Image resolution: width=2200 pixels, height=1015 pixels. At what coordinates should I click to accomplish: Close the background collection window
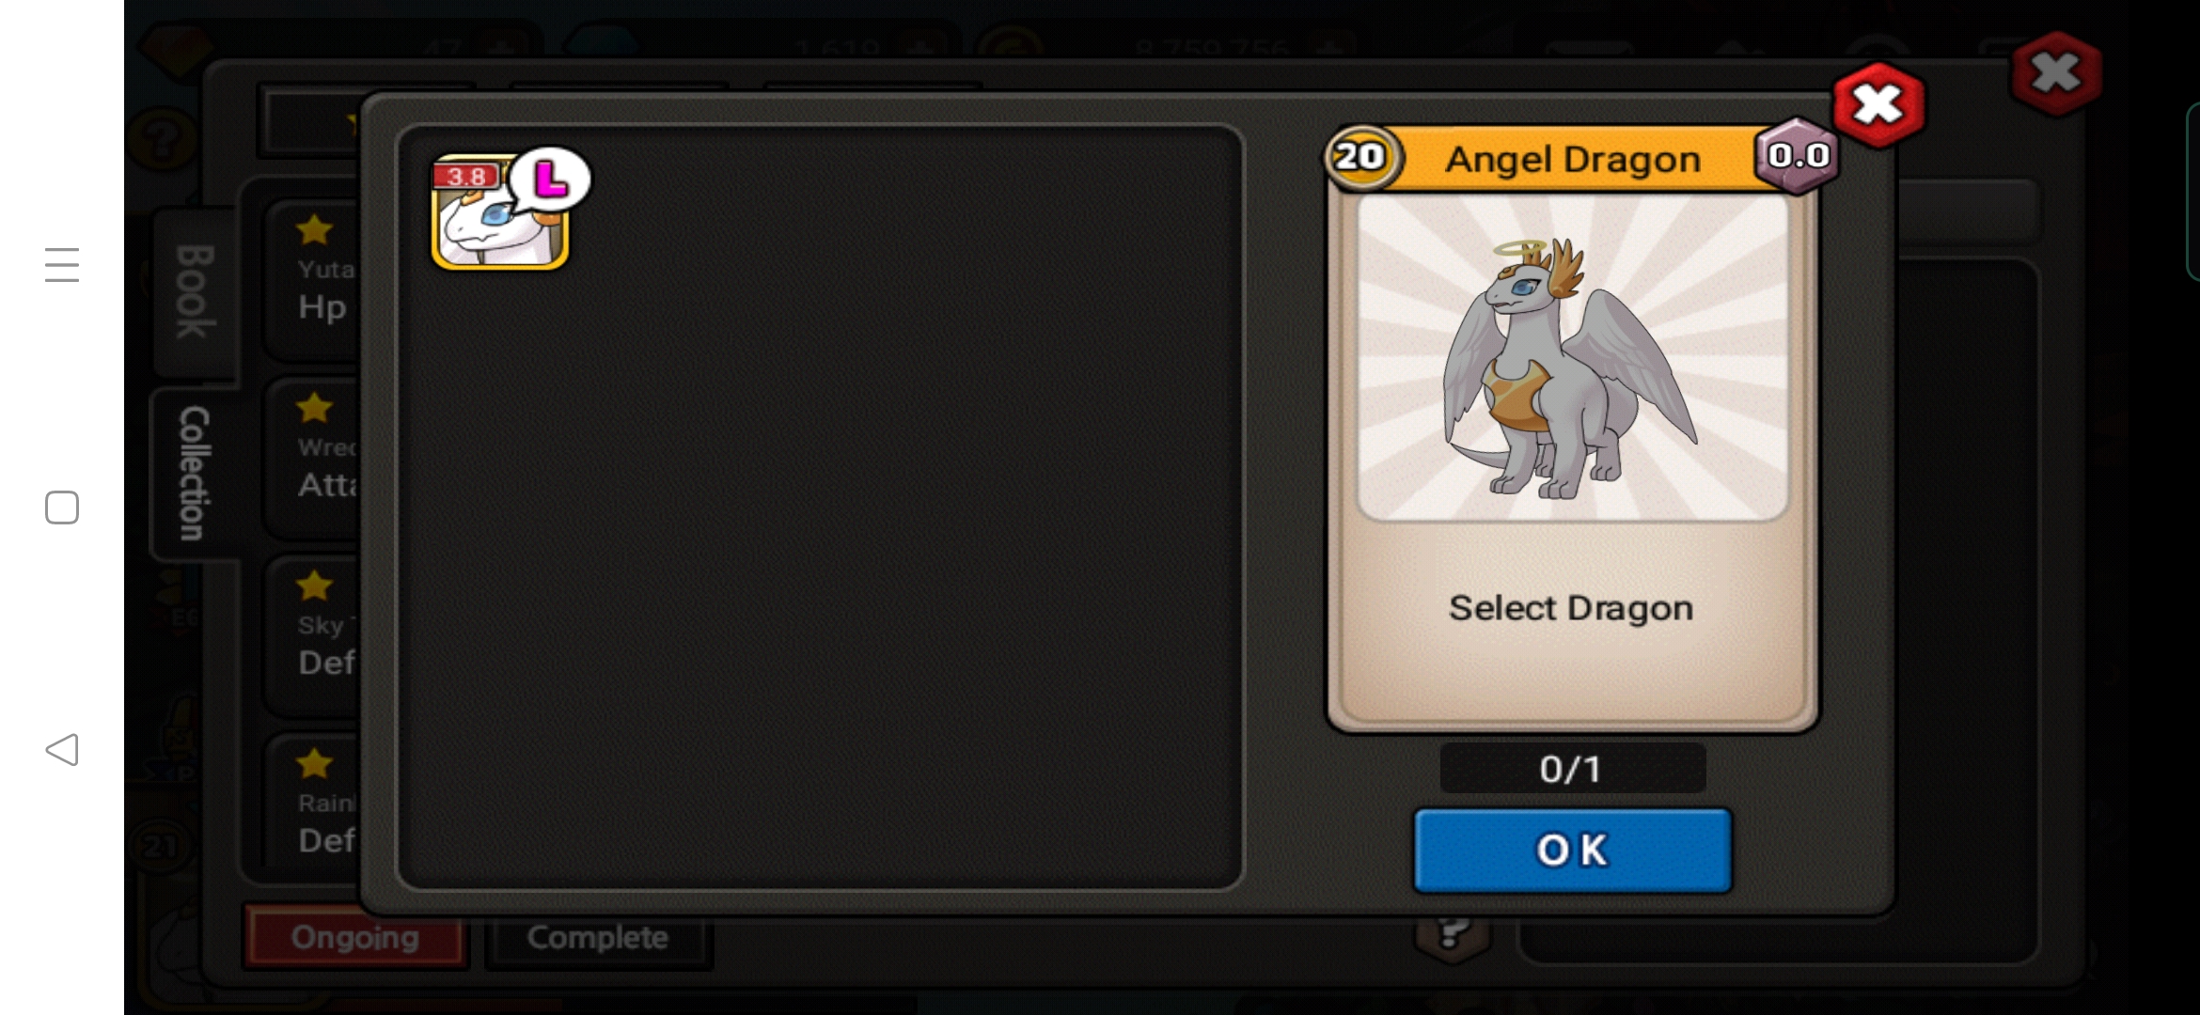(2056, 73)
